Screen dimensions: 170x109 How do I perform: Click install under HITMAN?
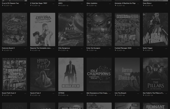click(x=63, y=95)
